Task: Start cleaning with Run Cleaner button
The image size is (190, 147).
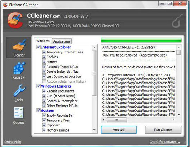Action: 163,130
